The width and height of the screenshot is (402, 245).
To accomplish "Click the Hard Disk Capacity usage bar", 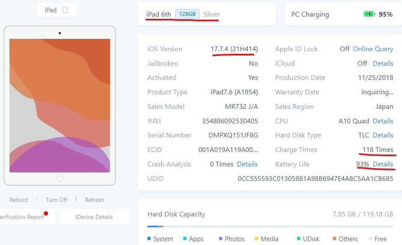I will 270,226.
